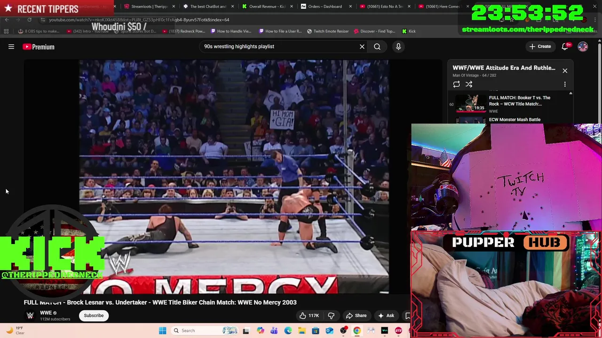
Task: Open the WWE channel name link
Action: (x=46, y=313)
